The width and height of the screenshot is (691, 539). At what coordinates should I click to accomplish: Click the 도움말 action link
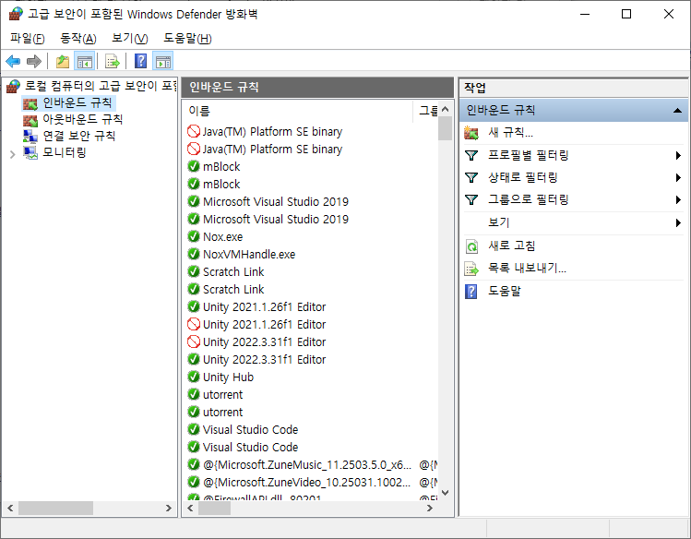tap(504, 291)
